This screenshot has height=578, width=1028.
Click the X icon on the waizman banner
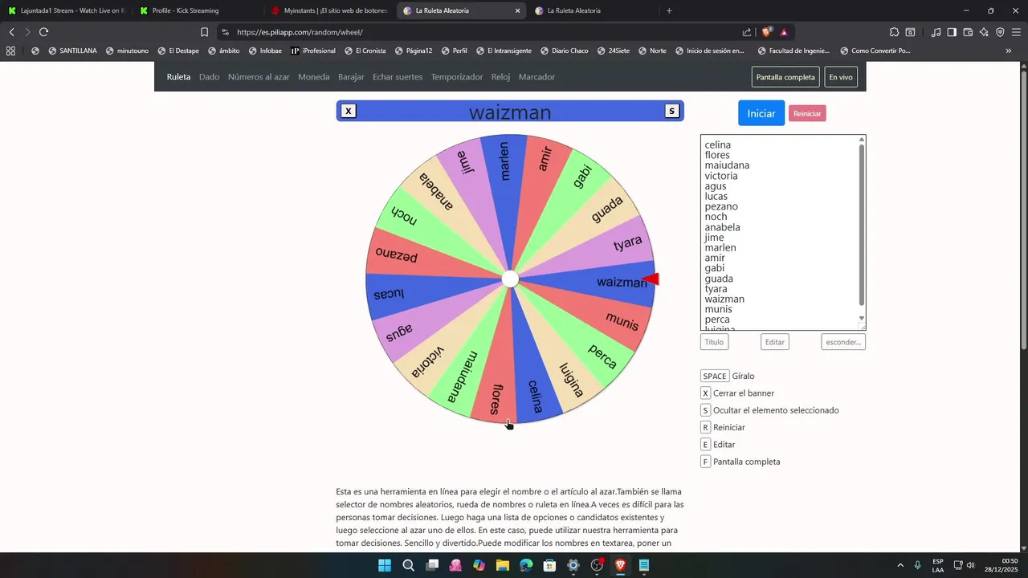[349, 111]
